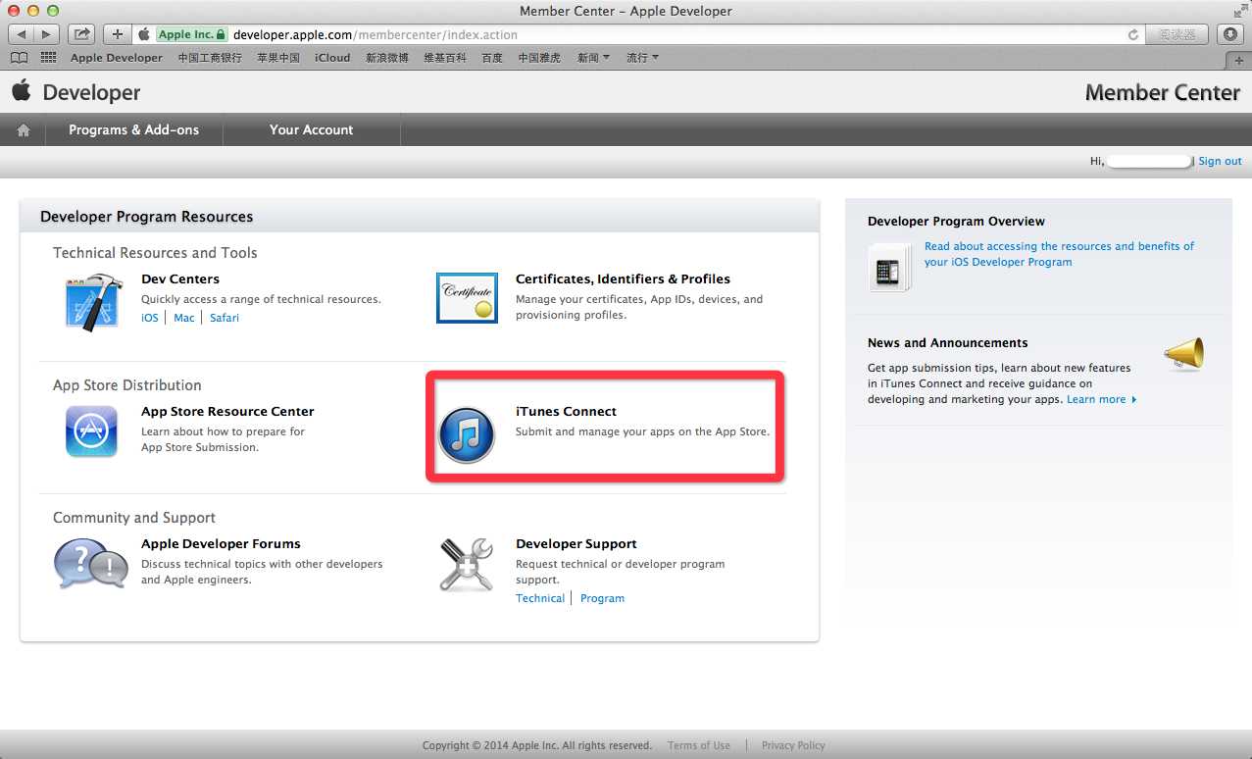Click the iPhone overview document icon

coord(888,268)
